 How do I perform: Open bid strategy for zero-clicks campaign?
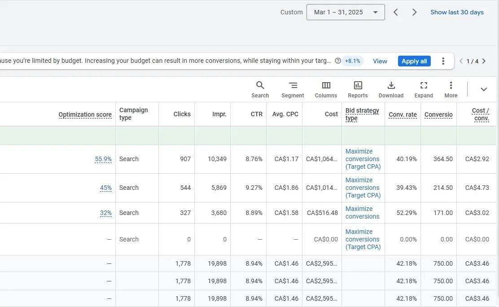(363, 239)
